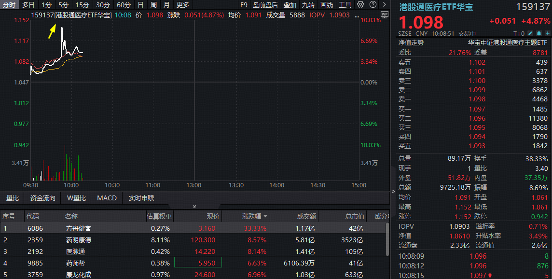This screenshot has width=552, height=279.
Task: Click the help question mark icon
Action: pyautogui.click(x=372, y=5)
